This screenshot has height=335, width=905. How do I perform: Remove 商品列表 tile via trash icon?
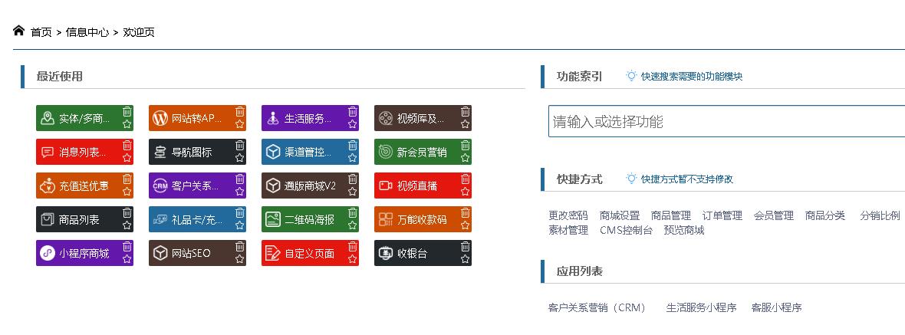[127, 212]
